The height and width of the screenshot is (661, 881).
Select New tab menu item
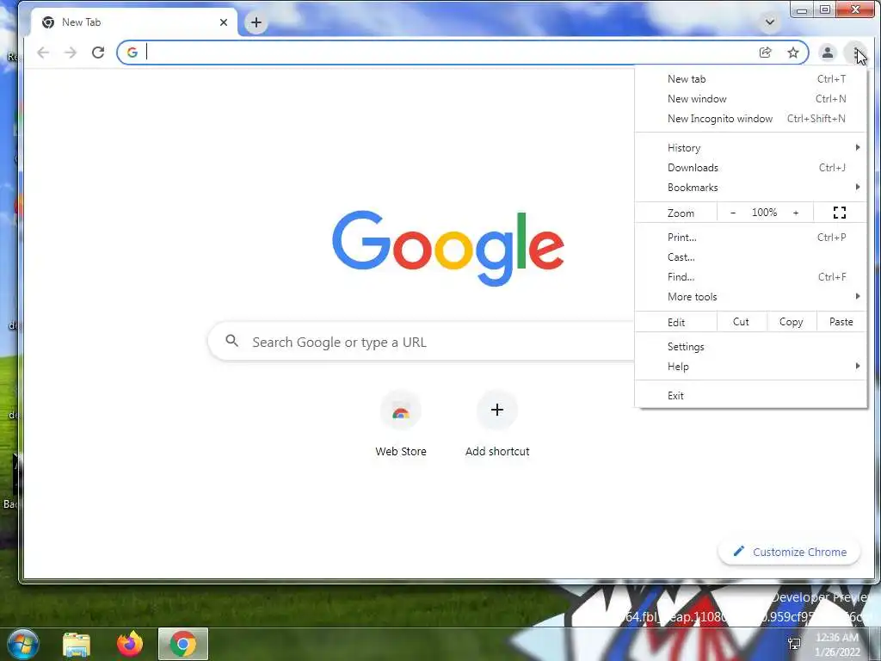[751, 79]
